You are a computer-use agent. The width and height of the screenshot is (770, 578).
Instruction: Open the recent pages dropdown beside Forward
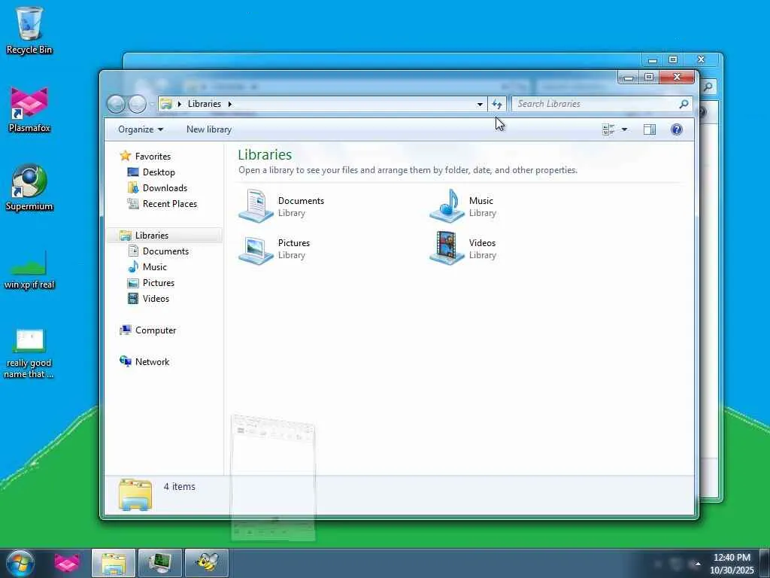(x=151, y=104)
